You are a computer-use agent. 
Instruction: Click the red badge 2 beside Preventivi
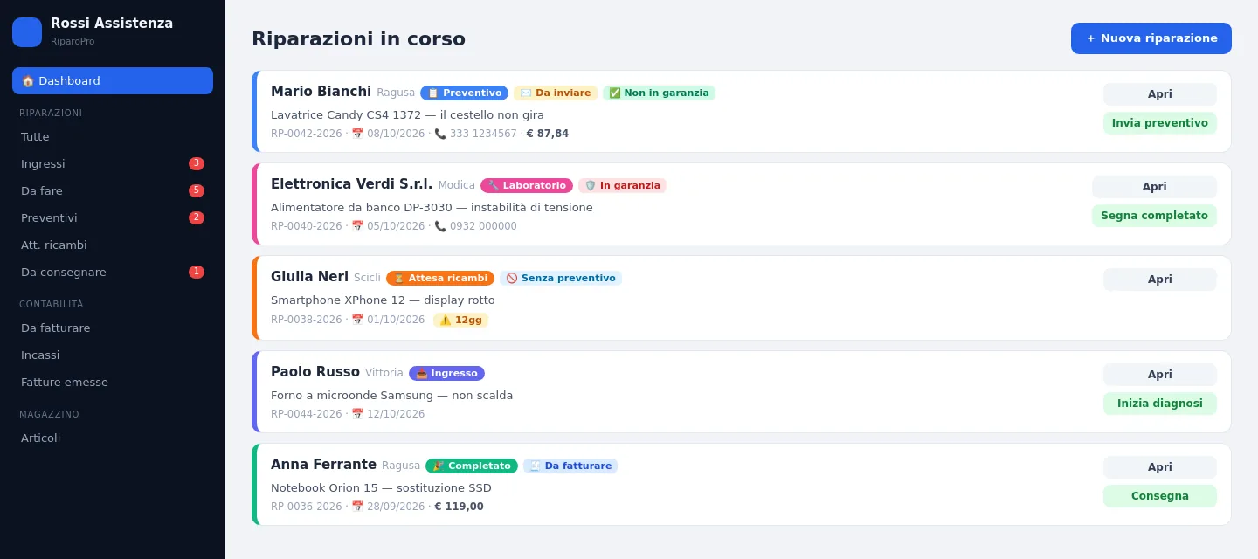[x=197, y=217]
